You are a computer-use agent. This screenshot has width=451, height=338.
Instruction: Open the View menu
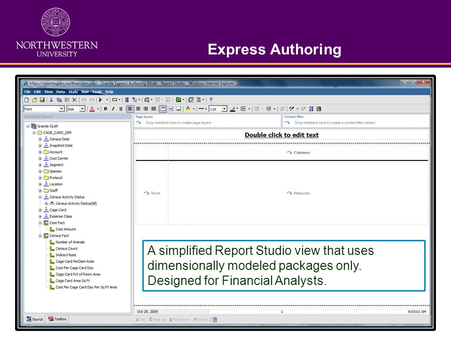(48, 92)
